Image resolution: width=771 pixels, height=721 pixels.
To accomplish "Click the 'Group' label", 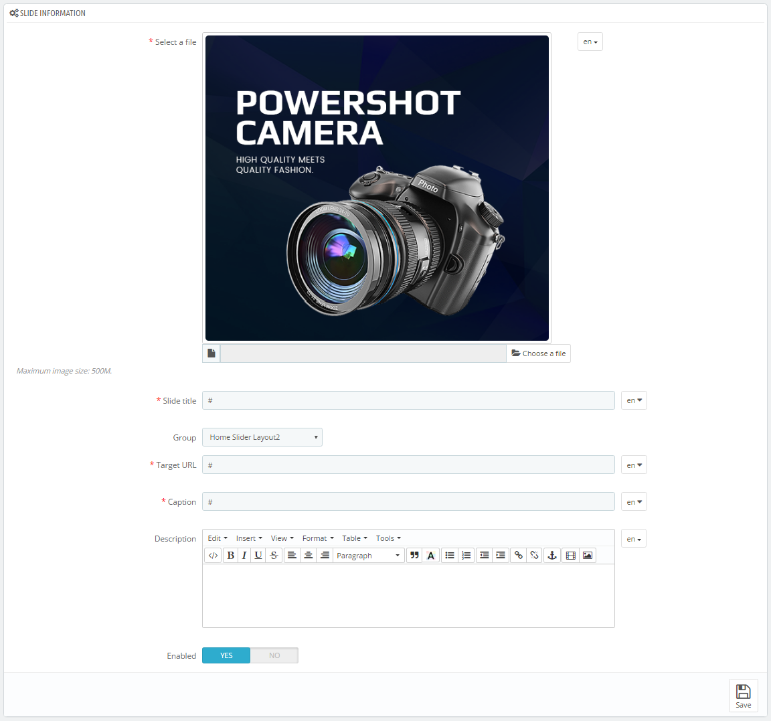I will click(185, 438).
